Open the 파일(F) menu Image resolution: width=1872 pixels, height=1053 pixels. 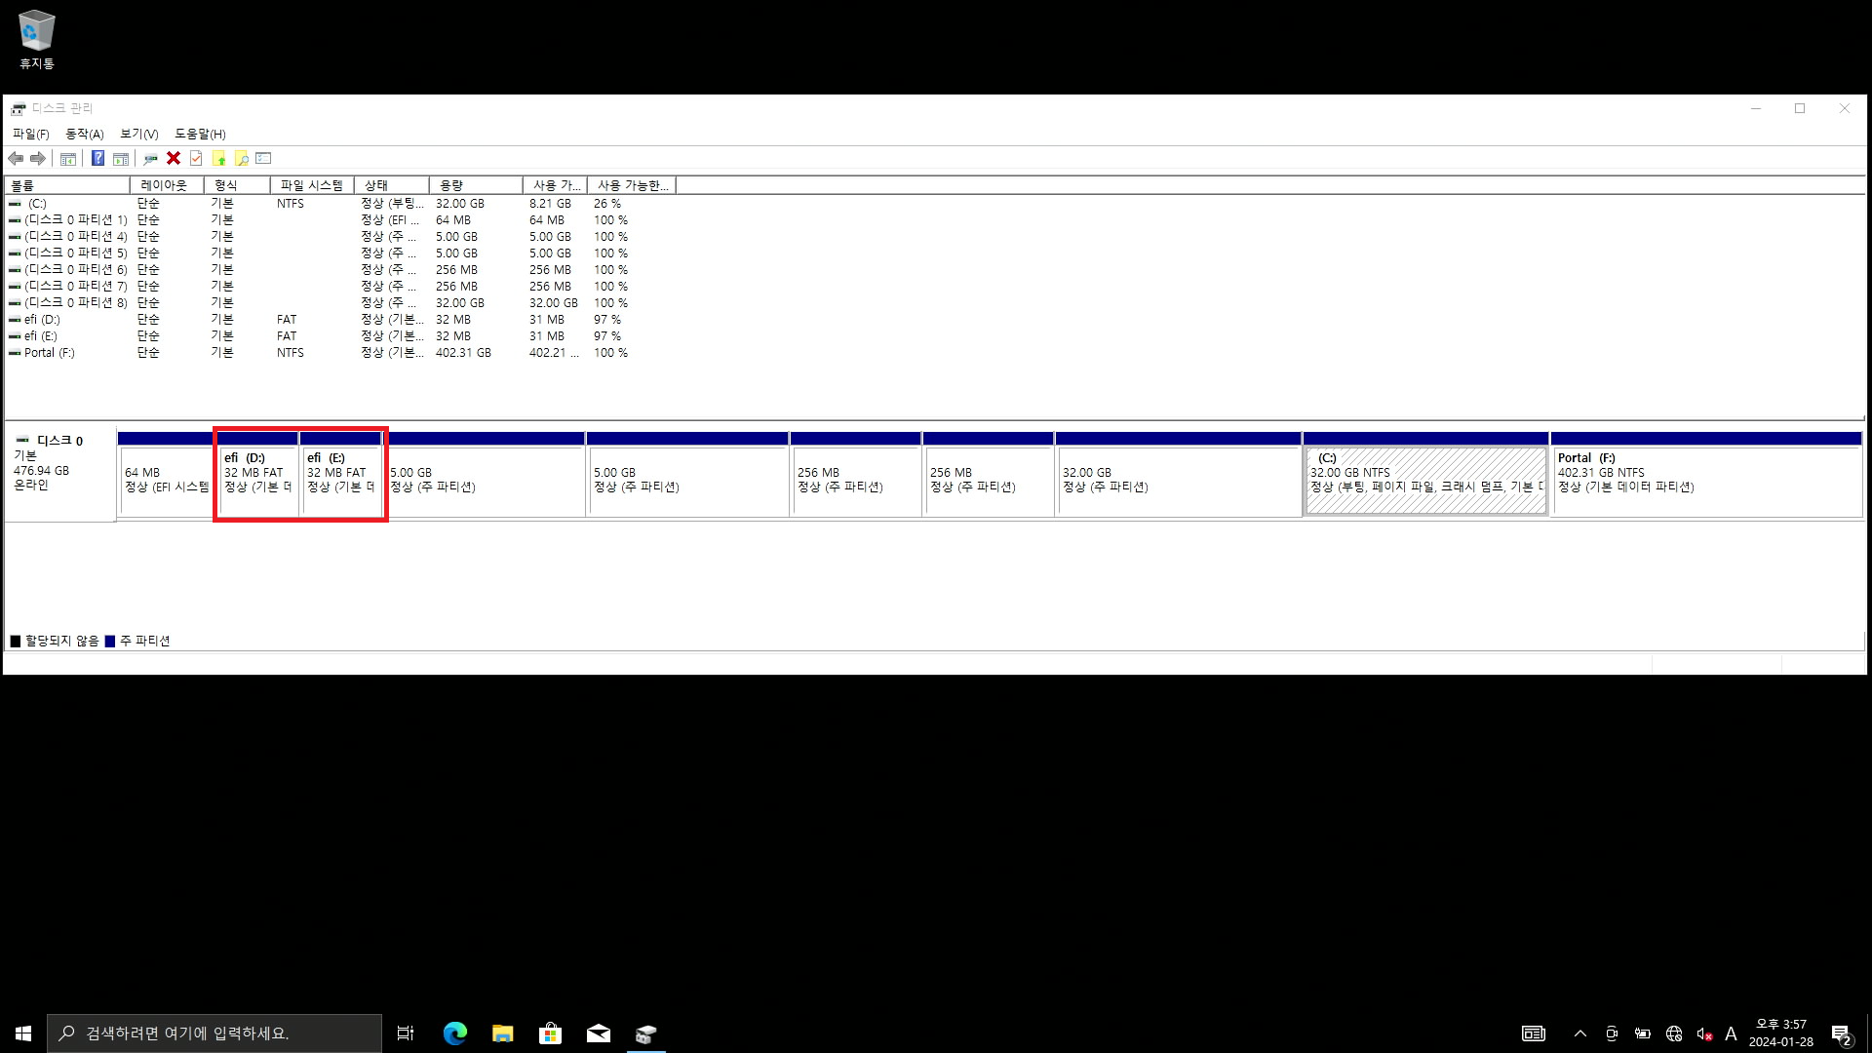pos(30,134)
